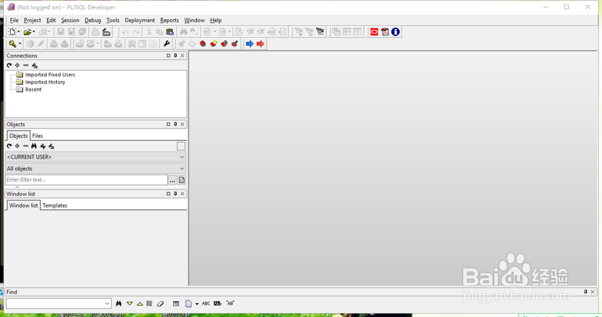Click the eraser clear highlights icon

pos(161,304)
